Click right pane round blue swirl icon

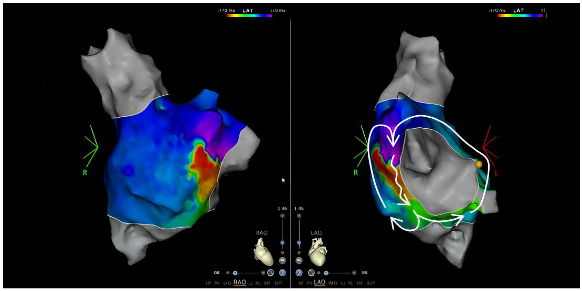(x=299, y=273)
